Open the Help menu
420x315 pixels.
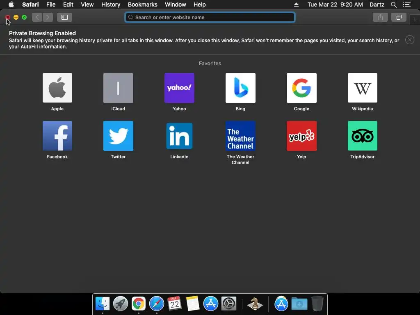point(200,5)
